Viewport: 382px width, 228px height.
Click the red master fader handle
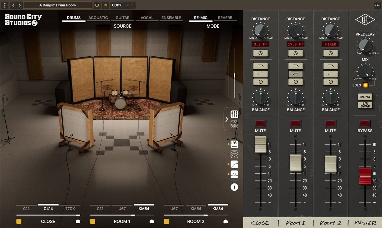[x=365, y=176]
